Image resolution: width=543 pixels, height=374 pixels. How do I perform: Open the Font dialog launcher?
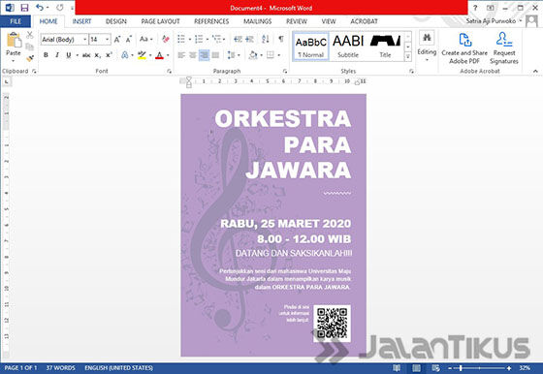(x=169, y=71)
